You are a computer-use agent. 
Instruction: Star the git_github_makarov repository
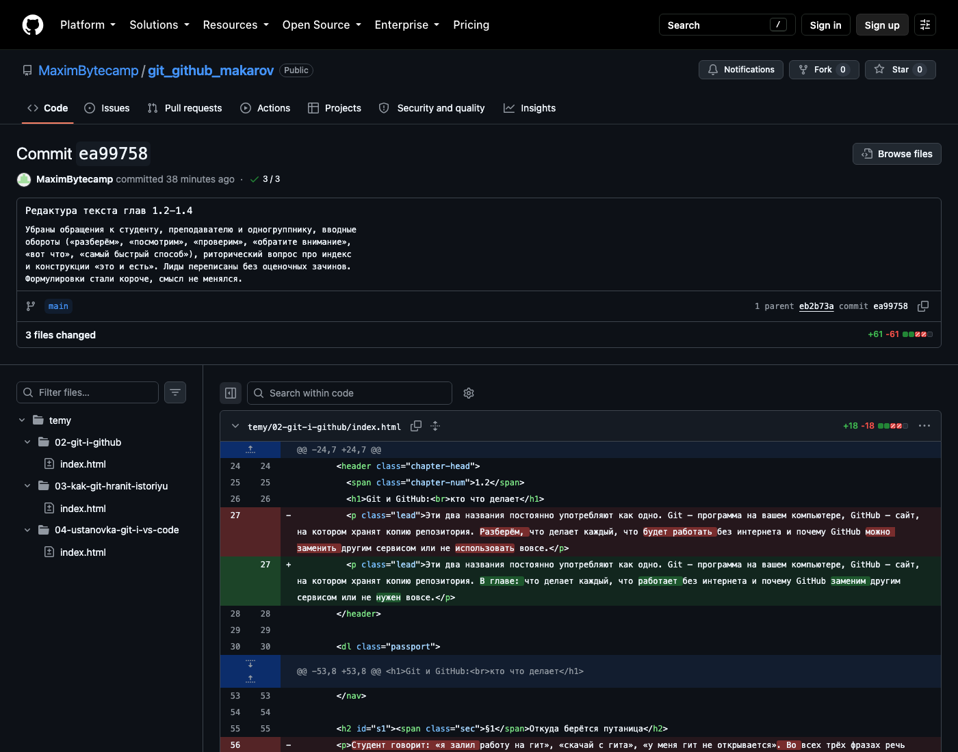(901, 70)
